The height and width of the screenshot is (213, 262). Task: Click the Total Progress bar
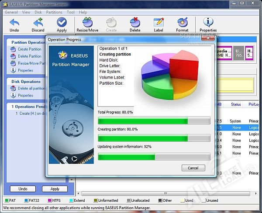(x=154, y=121)
